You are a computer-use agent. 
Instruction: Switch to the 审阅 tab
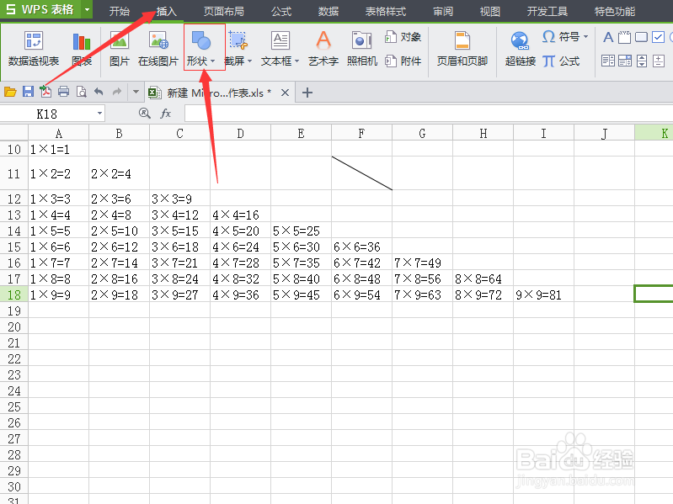click(x=443, y=11)
